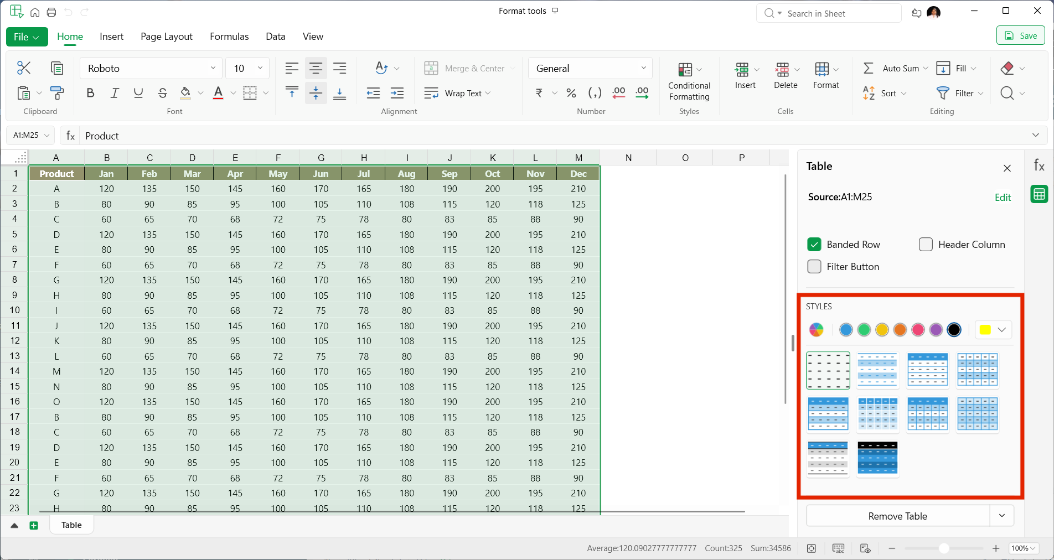Image resolution: width=1054 pixels, height=560 pixels.
Task: Apply strikethrough formatting
Action: [162, 93]
